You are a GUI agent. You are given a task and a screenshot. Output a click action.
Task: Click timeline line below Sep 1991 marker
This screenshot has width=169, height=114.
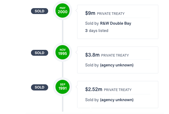pyautogui.click(x=63, y=104)
